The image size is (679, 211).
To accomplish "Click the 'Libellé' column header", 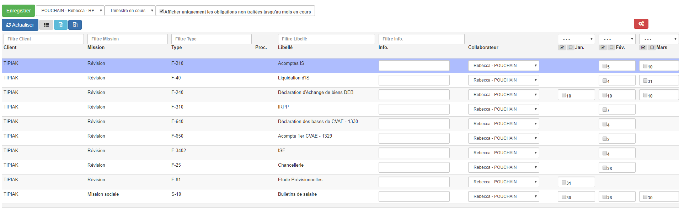I will click(x=285, y=48).
